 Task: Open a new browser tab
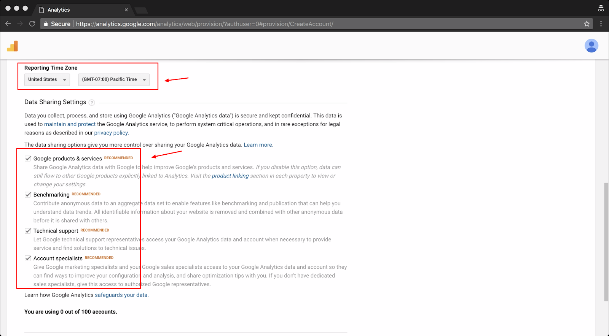pos(141,10)
